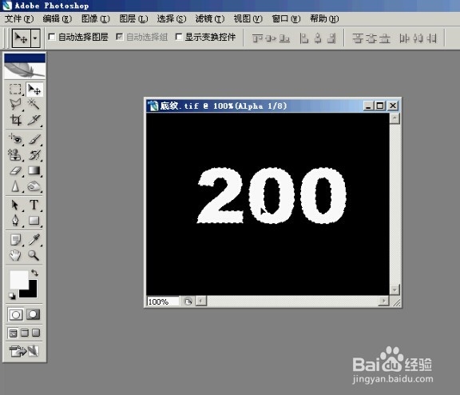This screenshot has width=460, height=395.
Task: Enable 显示变换控件 checkbox
Action: (x=178, y=37)
